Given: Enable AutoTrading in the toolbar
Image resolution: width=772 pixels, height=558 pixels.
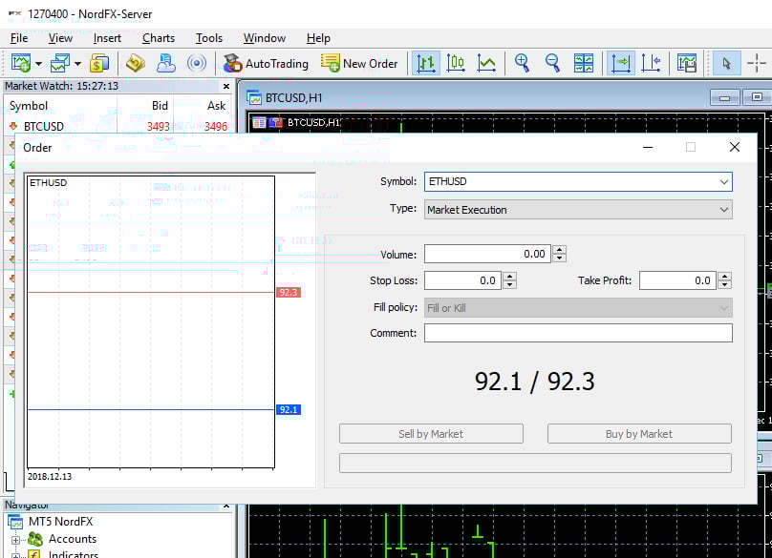Looking at the screenshot, I should pos(266,63).
